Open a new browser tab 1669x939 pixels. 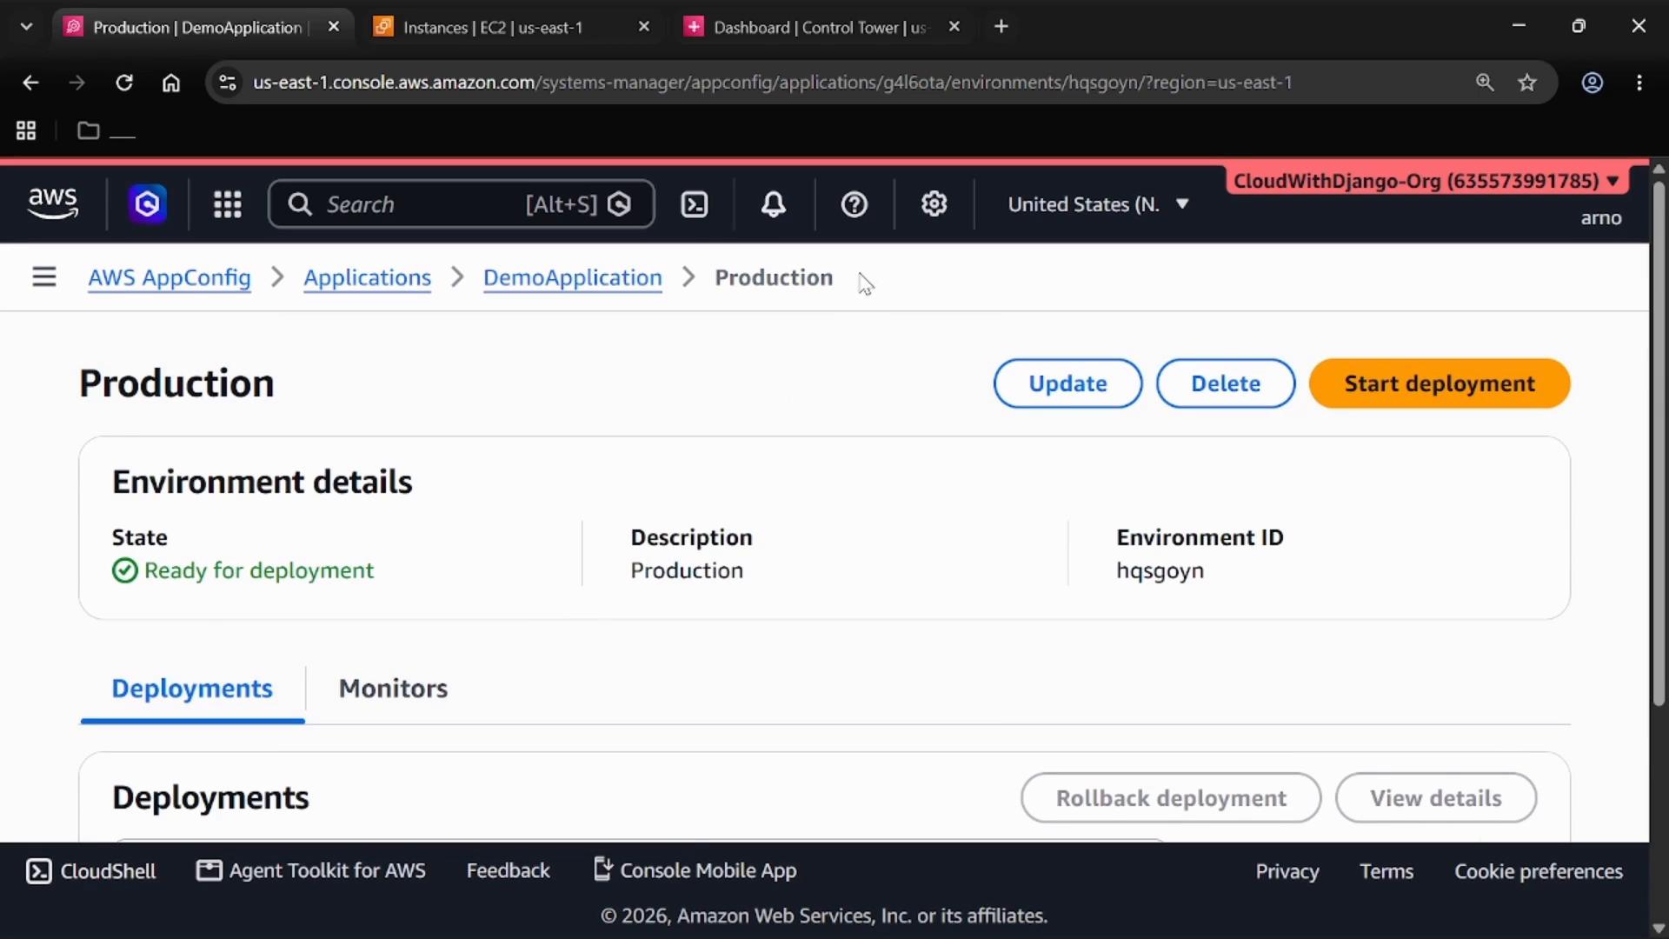coord(1001,27)
